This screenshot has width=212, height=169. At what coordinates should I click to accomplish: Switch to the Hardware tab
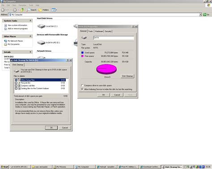tap(99, 31)
